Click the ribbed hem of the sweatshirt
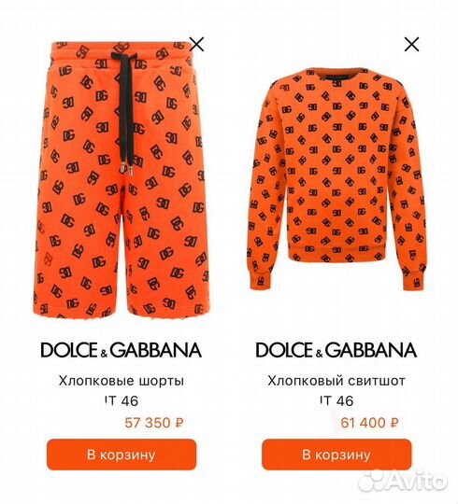This screenshot has height=504, width=458. (336, 253)
